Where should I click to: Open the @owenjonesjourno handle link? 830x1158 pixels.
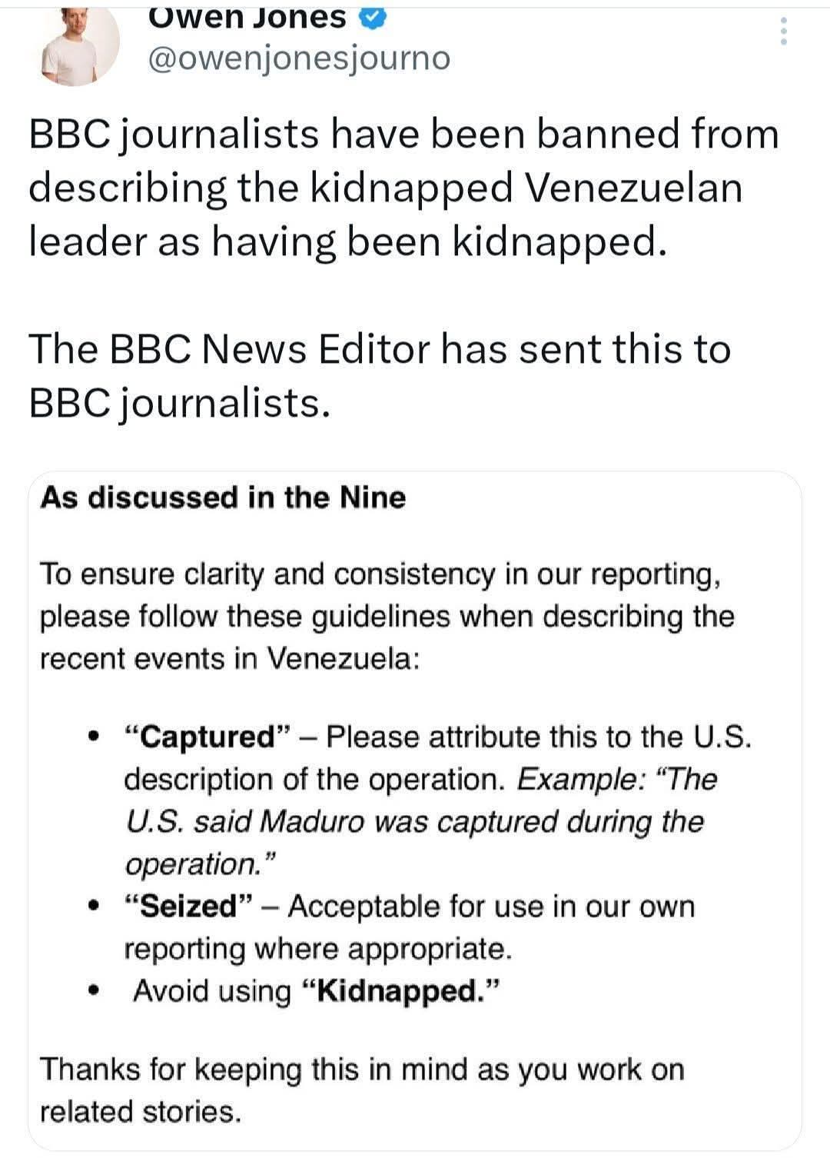297,58
